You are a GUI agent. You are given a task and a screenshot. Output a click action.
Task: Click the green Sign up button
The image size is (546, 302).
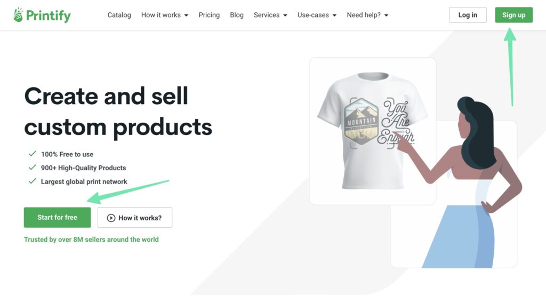(513, 15)
